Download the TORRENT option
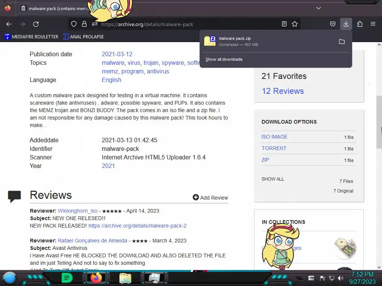382x286 pixels. click(274, 148)
